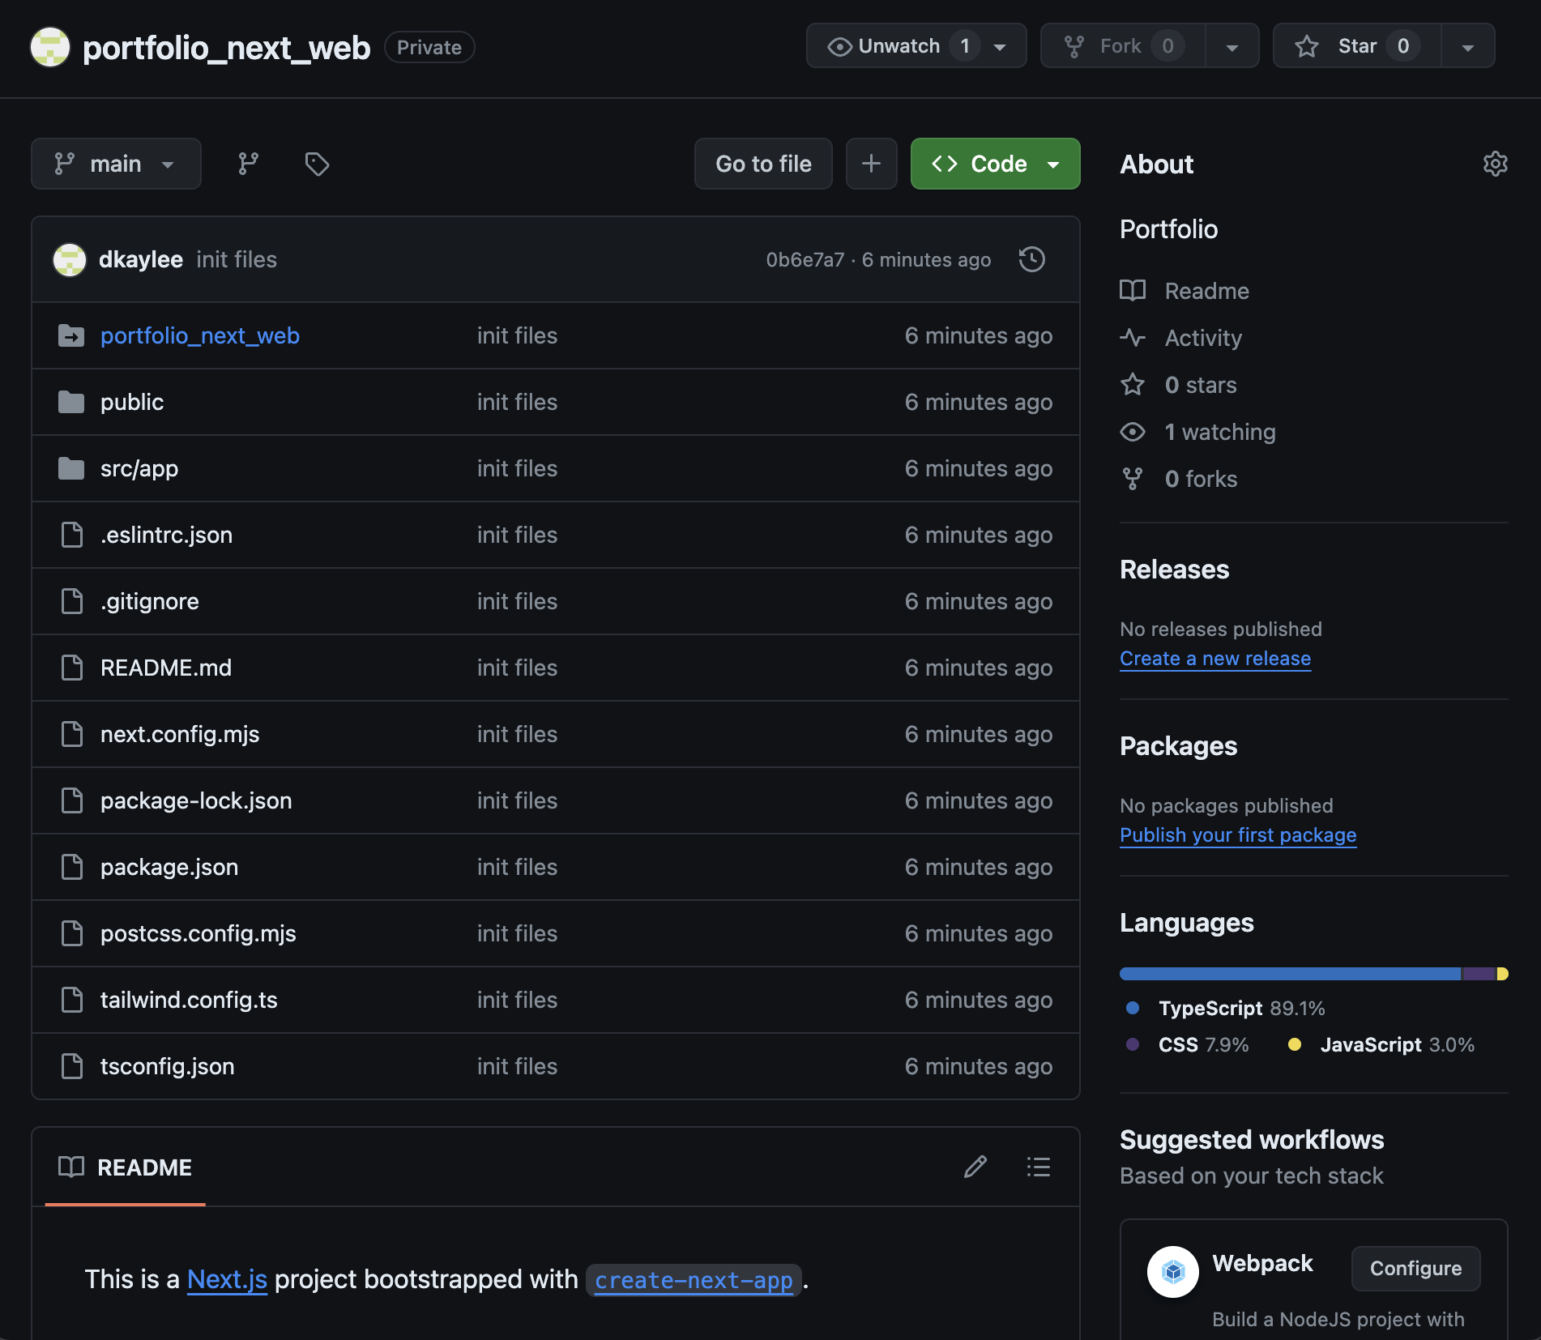1541x1340 pixels.
Task: Click the README.md file icon
Action: point(72,668)
